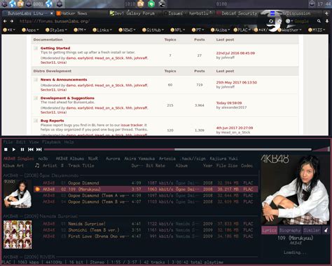Open the File menu in music player
Image resolution: width=332 pixels, height=266 pixels.
tap(8, 142)
